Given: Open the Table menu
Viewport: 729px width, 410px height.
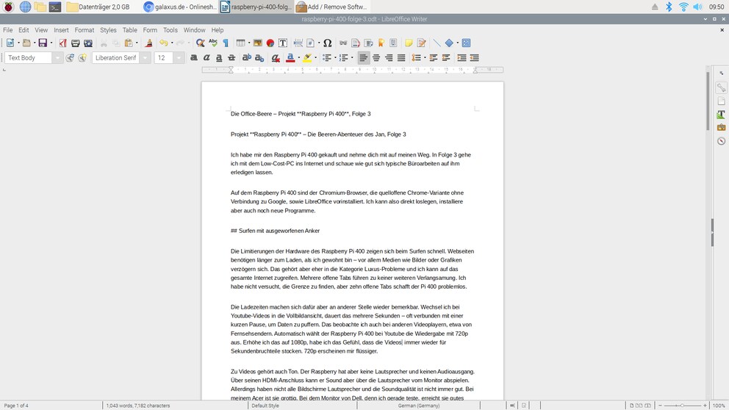Looking at the screenshot, I should [x=130, y=29].
